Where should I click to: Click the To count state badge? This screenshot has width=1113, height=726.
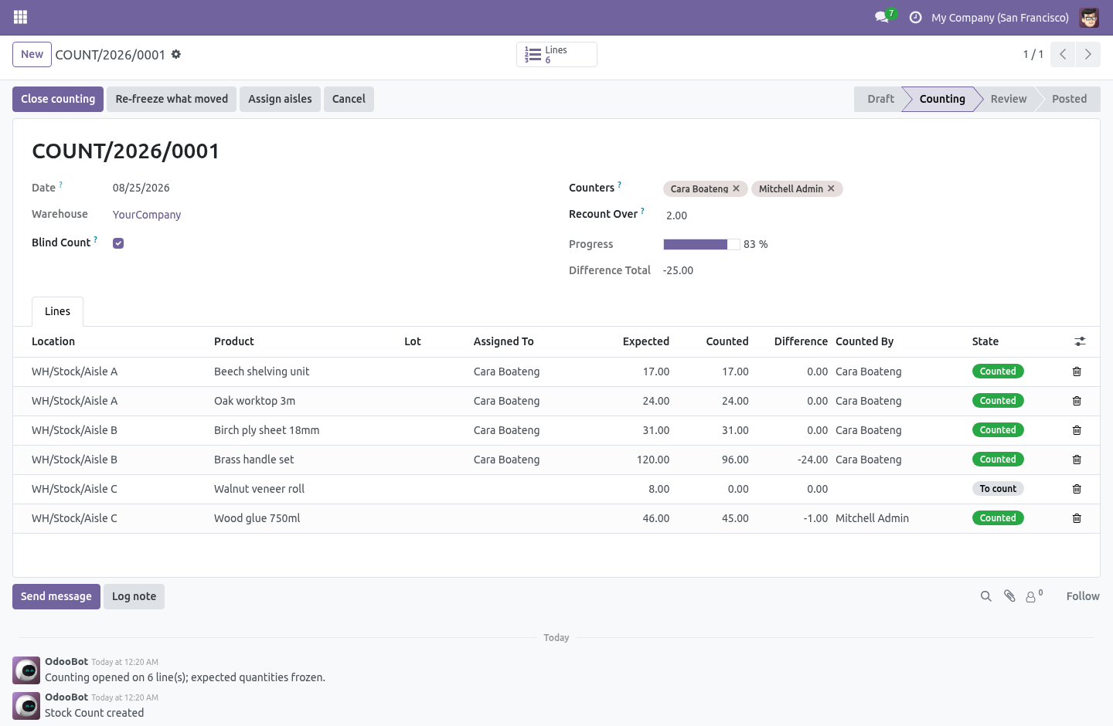coord(998,489)
